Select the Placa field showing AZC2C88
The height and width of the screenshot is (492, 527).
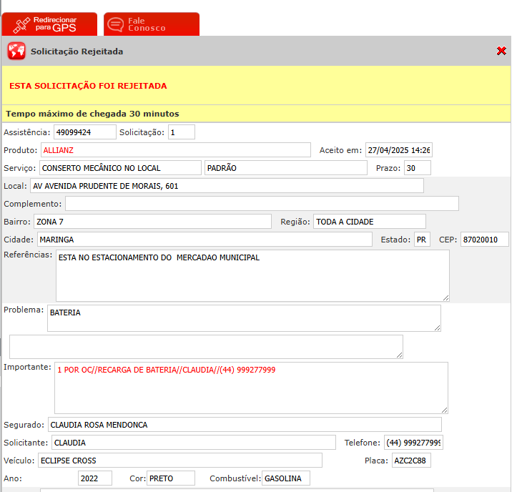(x=411, y=461)
